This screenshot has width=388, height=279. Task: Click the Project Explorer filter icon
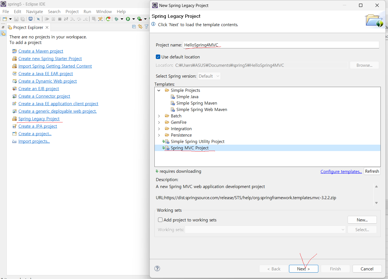point(146,27)
